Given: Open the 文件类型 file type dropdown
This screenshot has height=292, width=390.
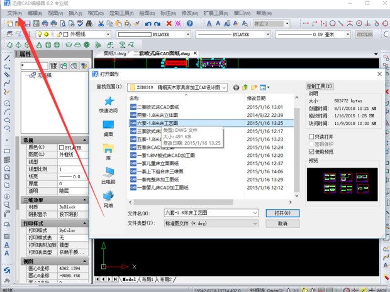Looking at the screenshot, I should pos(211,224).
